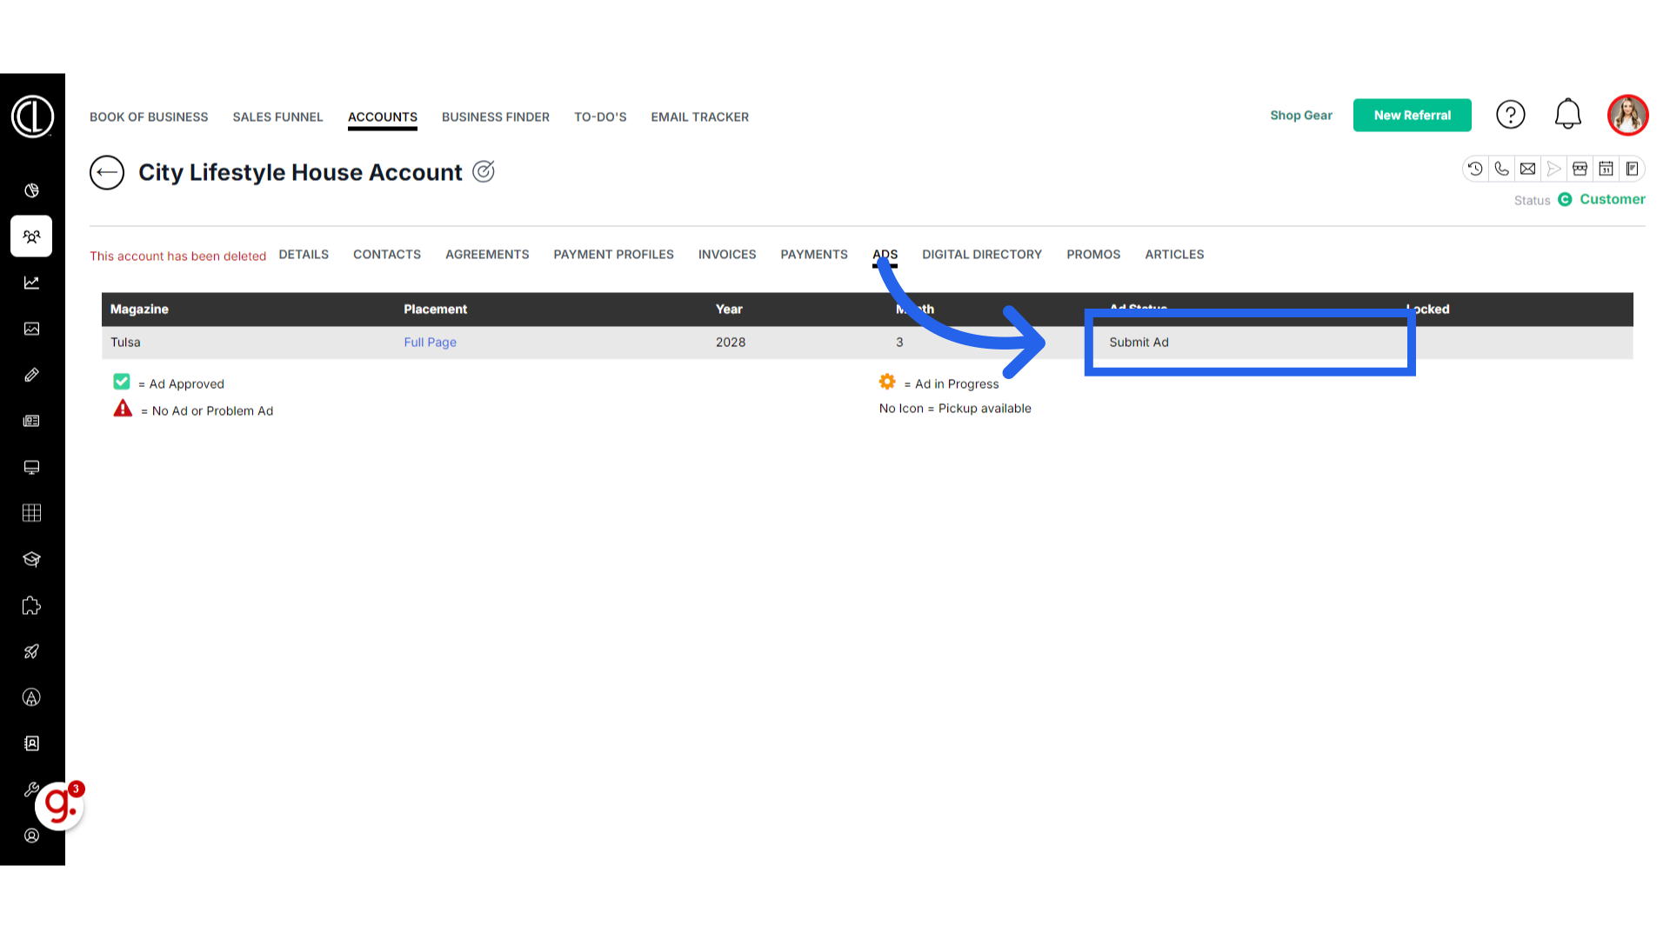This screenshot has width=1670, height=939.
Task: Click the New Referral button
Action: click(x=1413, y=115)
